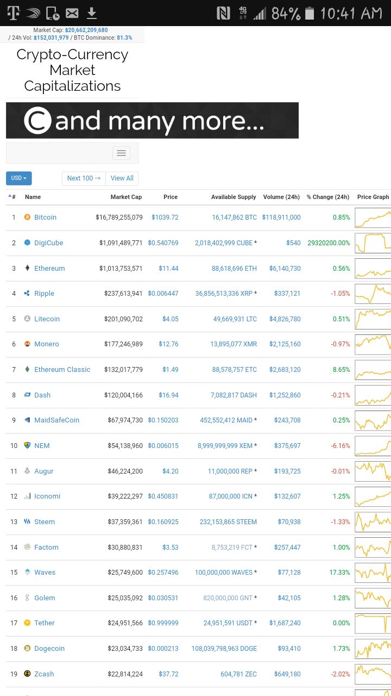Click the DigiCube cube logo icon
Screen dimensions: 391x696
click(x=27, y=243)
